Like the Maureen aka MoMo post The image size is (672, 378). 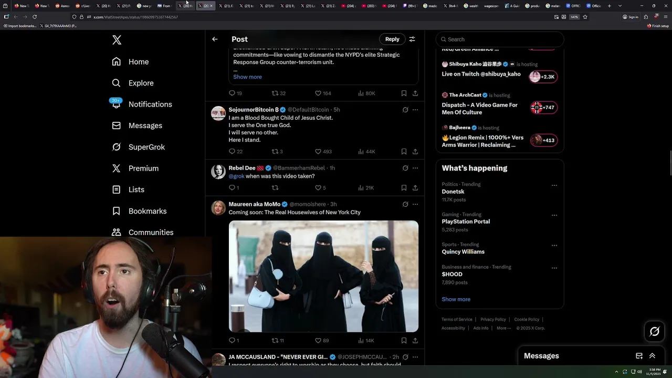click(x=321, y=340)
